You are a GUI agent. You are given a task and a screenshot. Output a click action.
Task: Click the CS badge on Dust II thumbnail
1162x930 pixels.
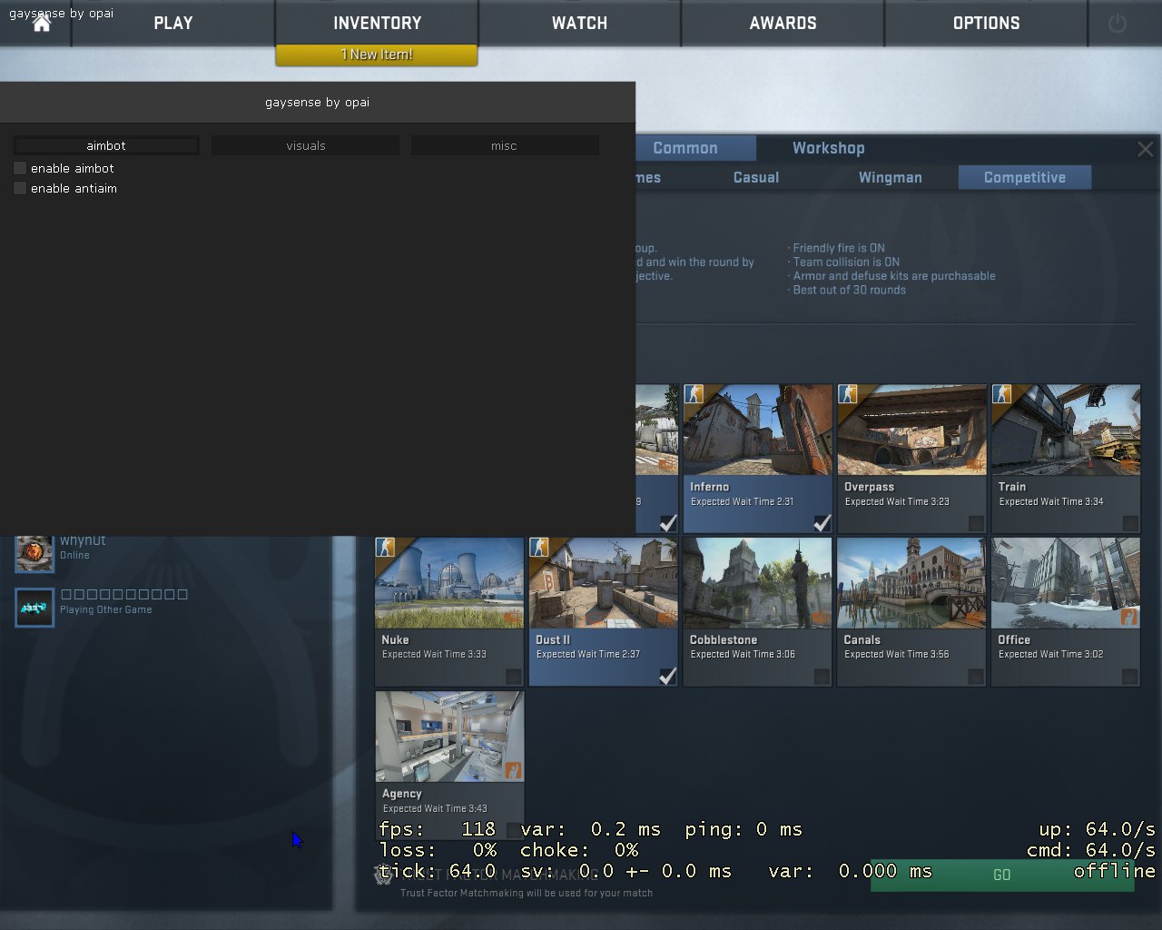(x=540, y=548)
